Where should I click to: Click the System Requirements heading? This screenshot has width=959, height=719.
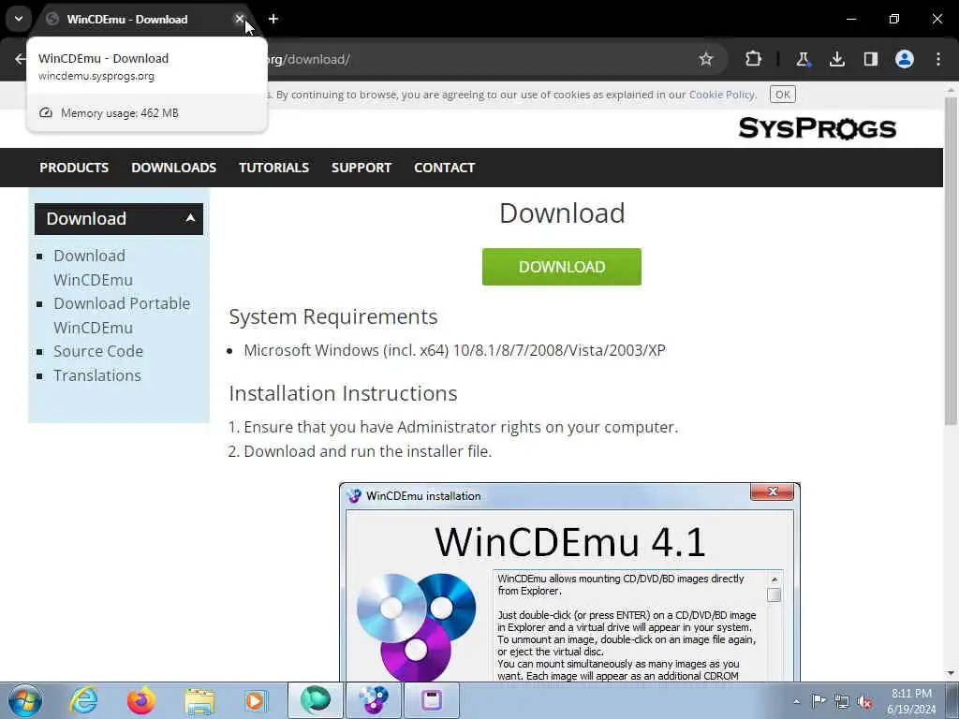(333, 316)
